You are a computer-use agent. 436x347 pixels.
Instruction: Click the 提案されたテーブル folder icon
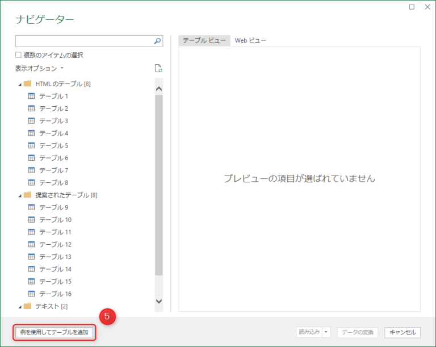pos(28,195)
